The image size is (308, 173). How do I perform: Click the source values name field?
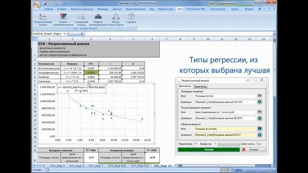click(225, 96)
